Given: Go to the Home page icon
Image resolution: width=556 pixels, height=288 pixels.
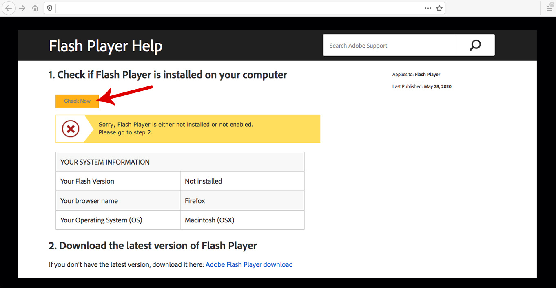Looking at the screenshot, I should (35, 8).
